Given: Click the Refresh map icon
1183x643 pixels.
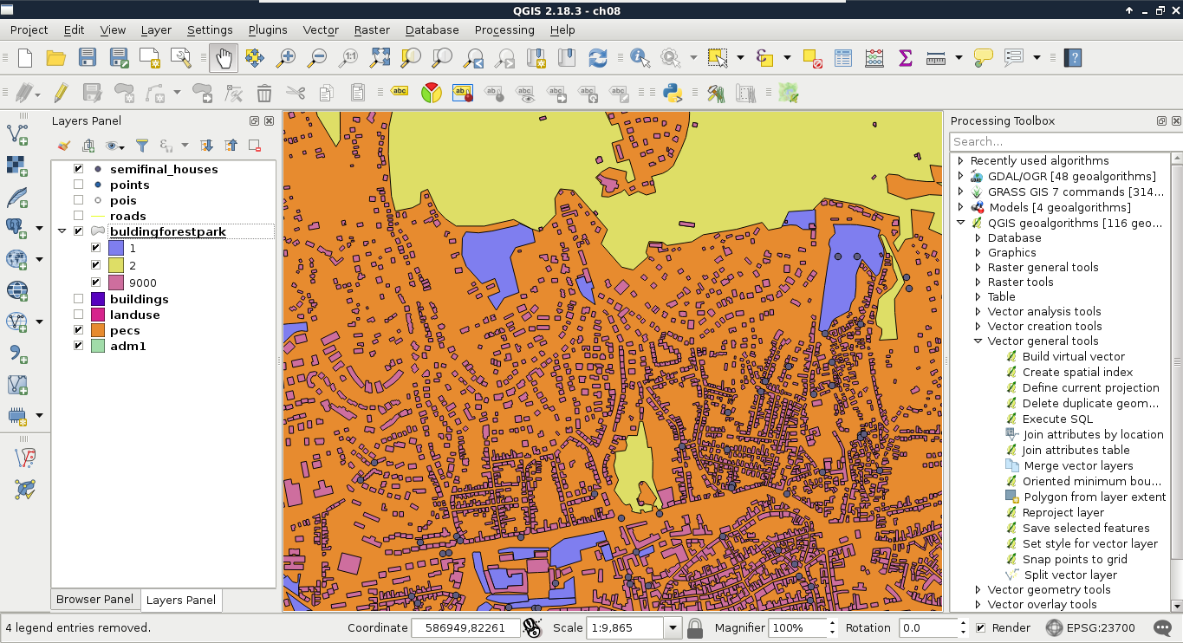Looking at the screenshot, I should click(x=597, y=58).
